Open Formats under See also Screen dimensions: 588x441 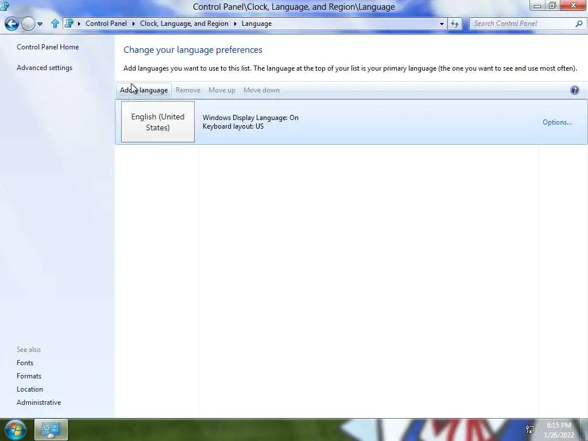[29, 376]
